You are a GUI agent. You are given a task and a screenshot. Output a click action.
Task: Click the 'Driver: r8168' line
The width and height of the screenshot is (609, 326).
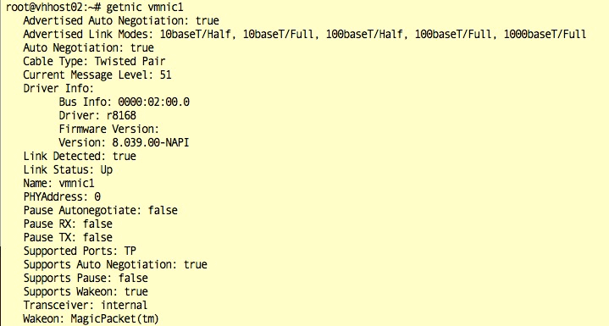pyautogui.click(x=97, y=115)
